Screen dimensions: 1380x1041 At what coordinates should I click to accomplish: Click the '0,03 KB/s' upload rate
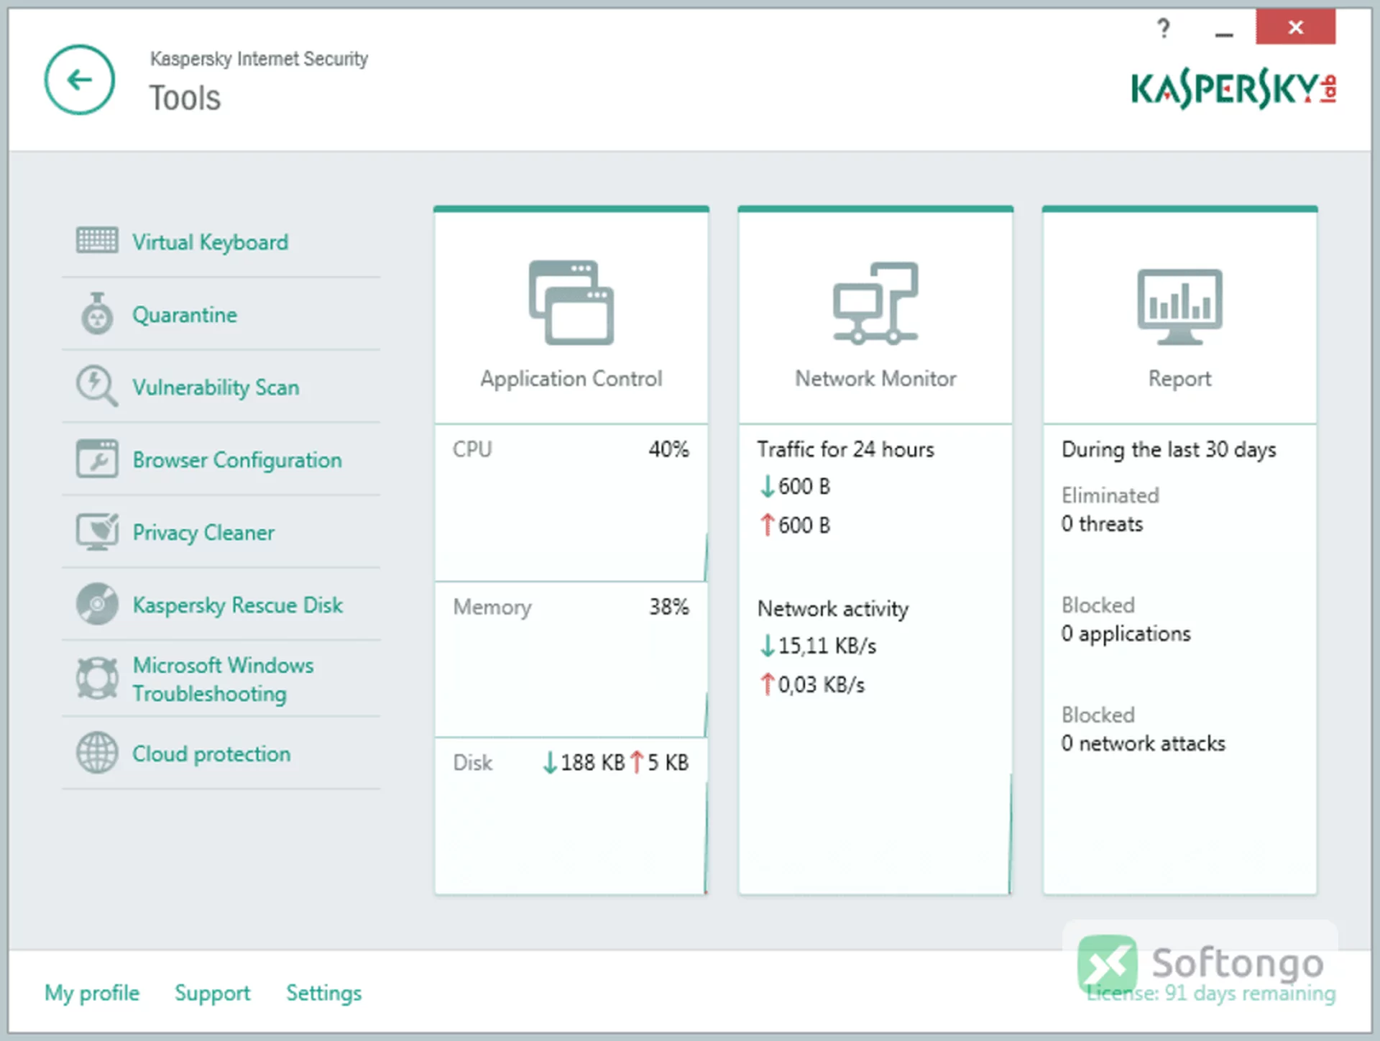(821, 684)
